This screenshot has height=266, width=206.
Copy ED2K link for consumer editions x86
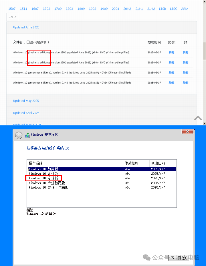[171, 83]
